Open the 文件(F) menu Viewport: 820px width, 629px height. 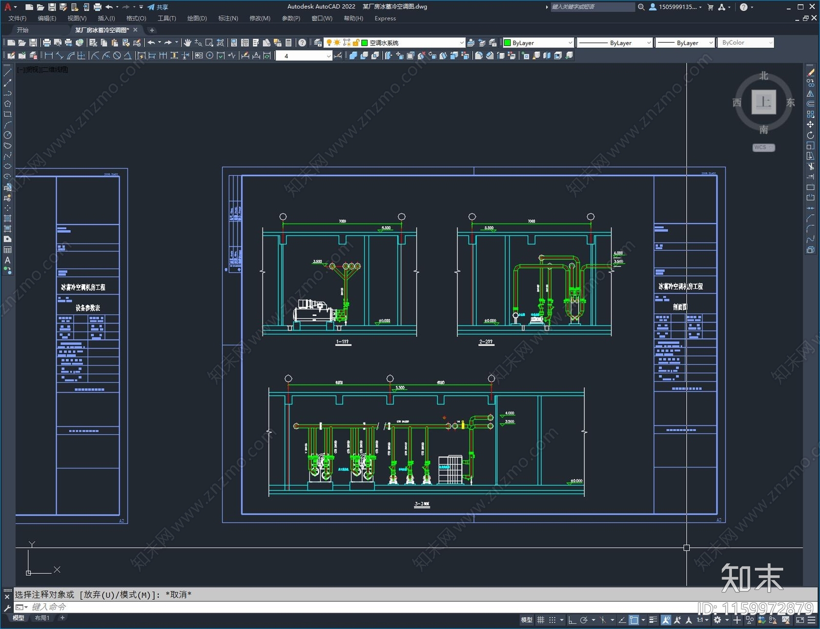pos(17,18)
